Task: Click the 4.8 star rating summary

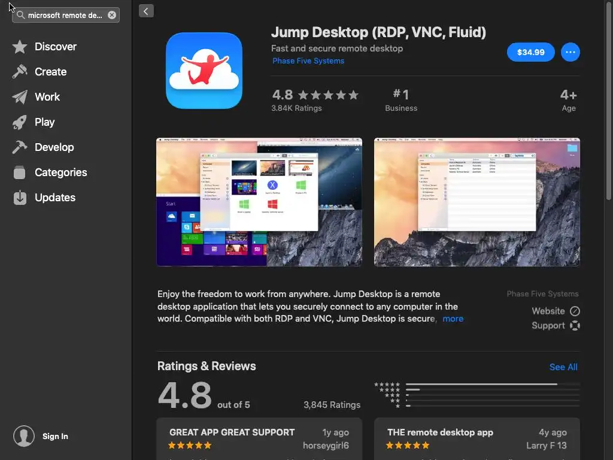Action: click(315, 100)
